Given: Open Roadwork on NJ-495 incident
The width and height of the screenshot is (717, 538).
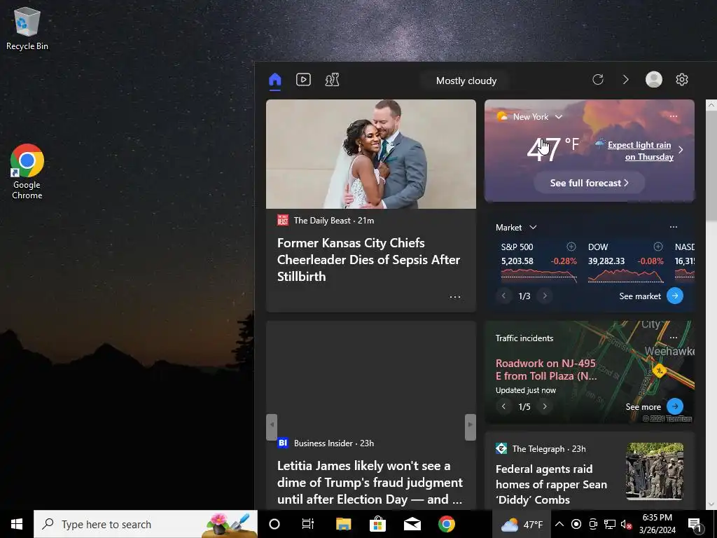Looking at the screenshot, I should 546,370.
